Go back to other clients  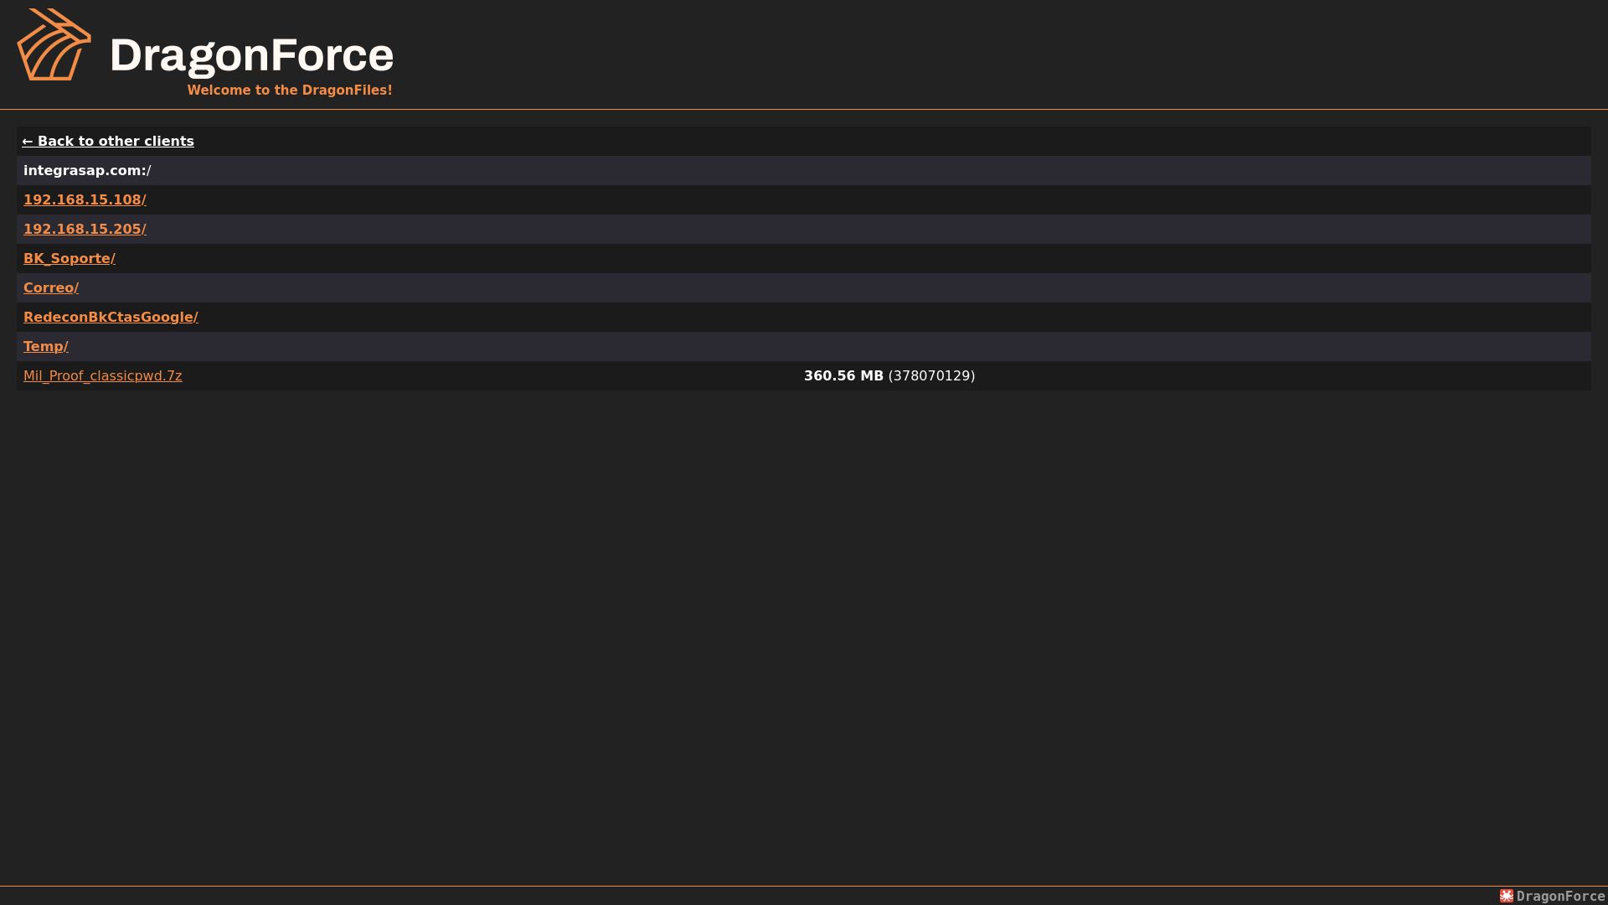coord(108,142)
